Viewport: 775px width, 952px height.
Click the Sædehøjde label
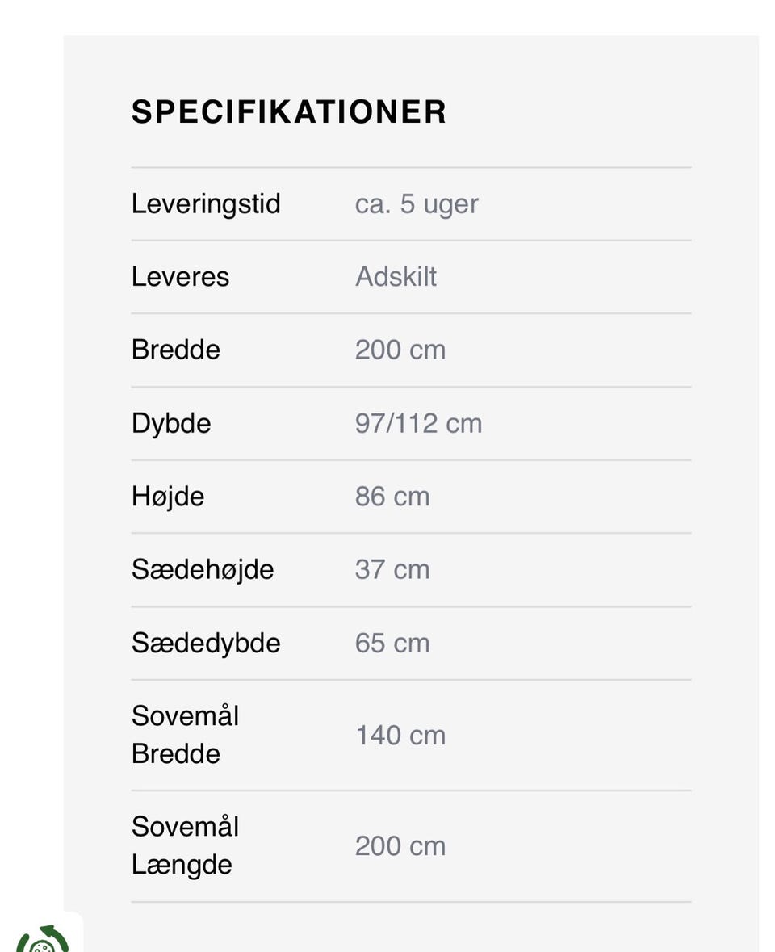203,569
